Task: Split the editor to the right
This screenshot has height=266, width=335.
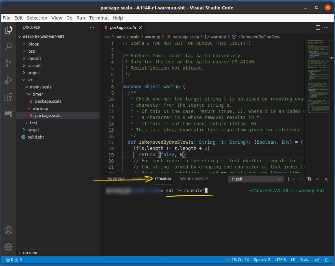Action: point(318,28)
